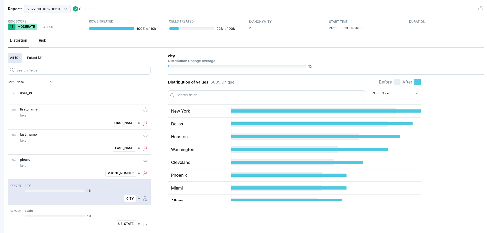The width and height of the screenshot is (487, 233).
Task: Click the abc type icon for phone
Action: [x=14, y=160]
